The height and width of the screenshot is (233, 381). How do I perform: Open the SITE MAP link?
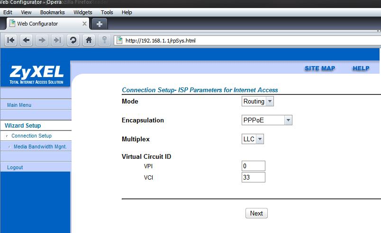click(320, 69)
